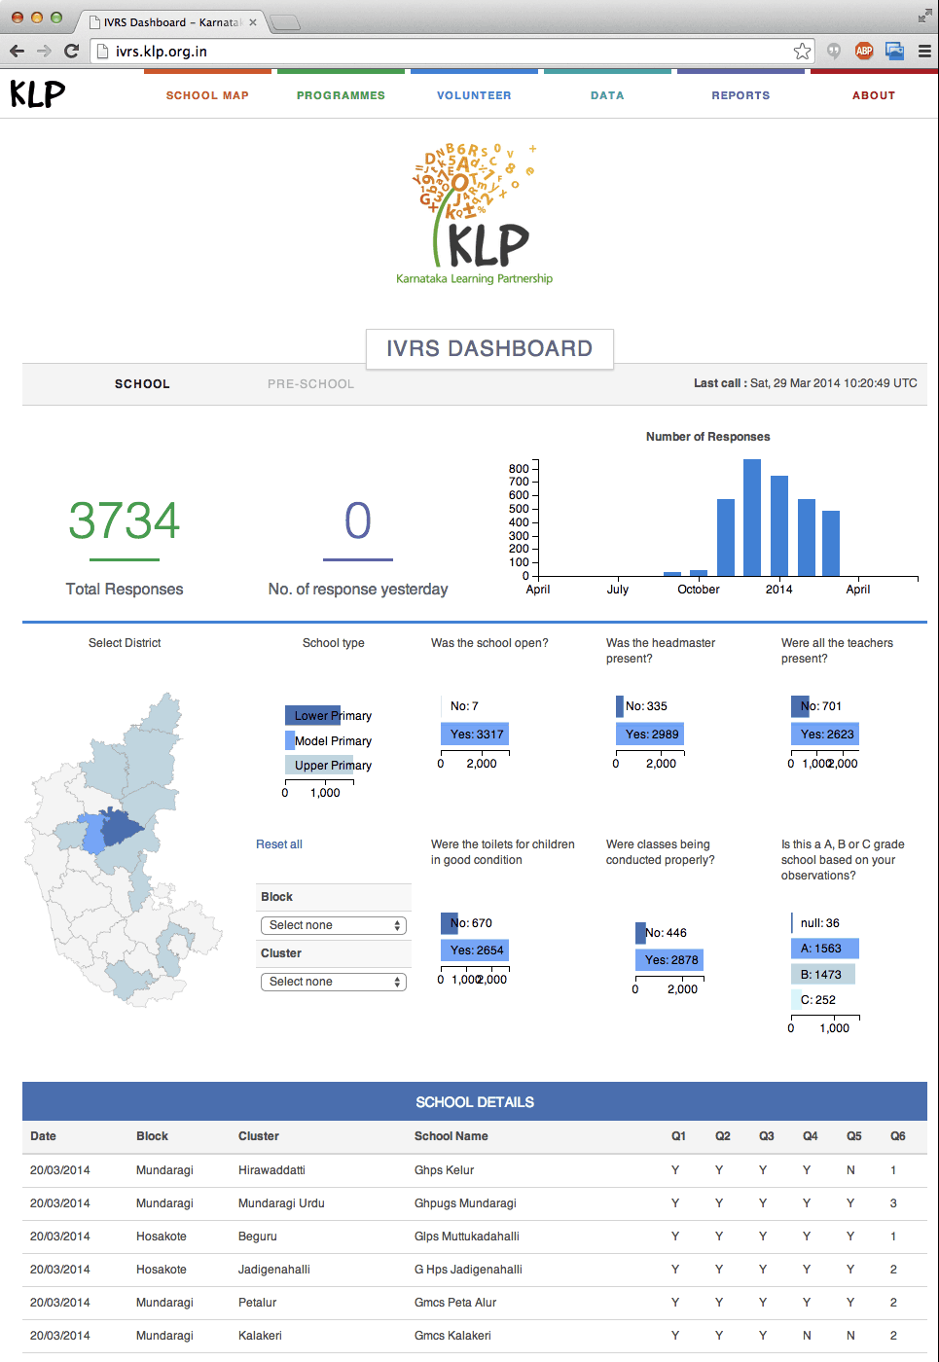Open the Adblock Plus extension icon
The image size is (939, 1362).
pos(864,51)
